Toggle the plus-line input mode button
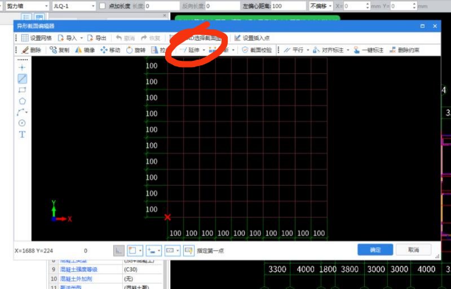Image resolution: width=451 pixels, height=289 pixels. tap(151, 251)
